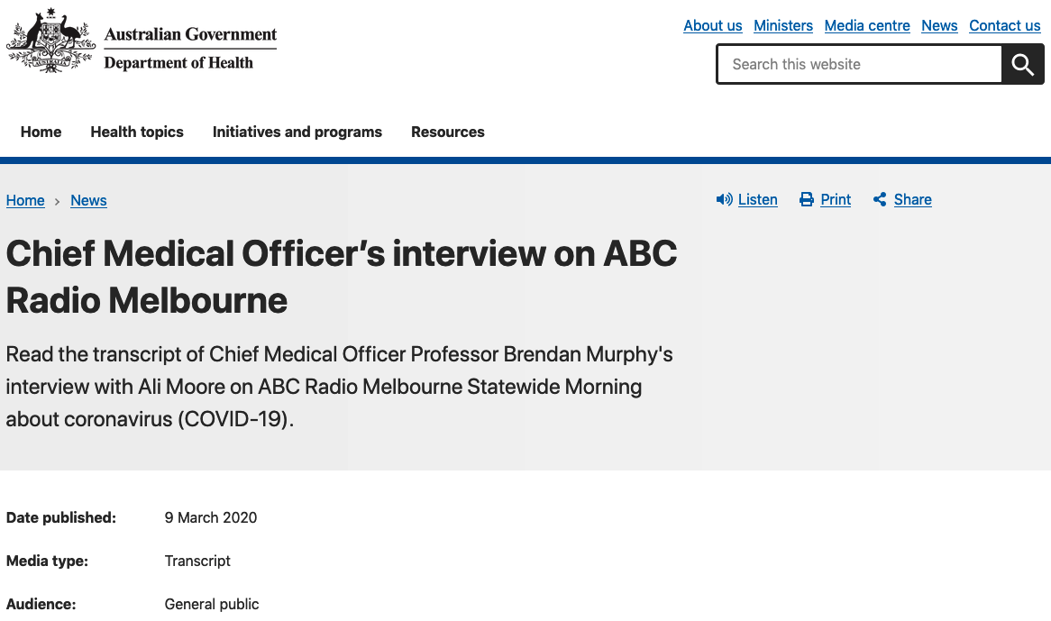Click the magnifying glass search button

[1022, 64]
